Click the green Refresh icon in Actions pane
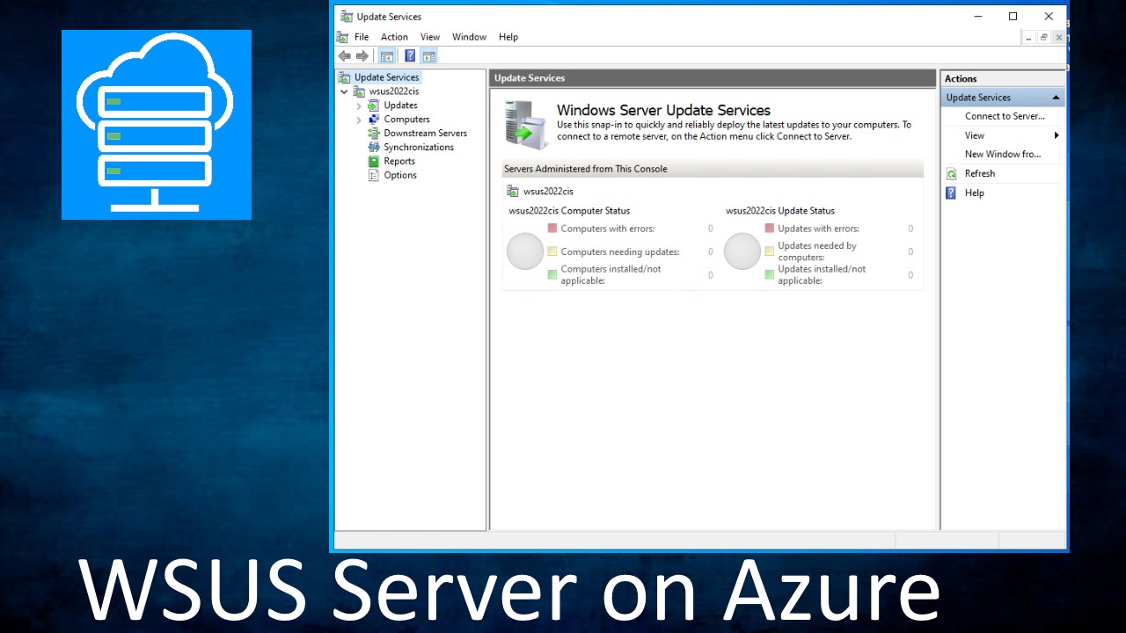 [x=951, y=174]
